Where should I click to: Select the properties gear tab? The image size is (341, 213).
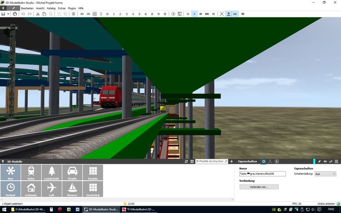click(x=264, y=162)
